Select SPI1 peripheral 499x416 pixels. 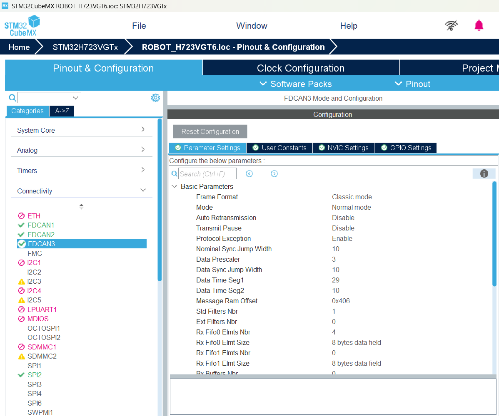(x=35, y=366)
